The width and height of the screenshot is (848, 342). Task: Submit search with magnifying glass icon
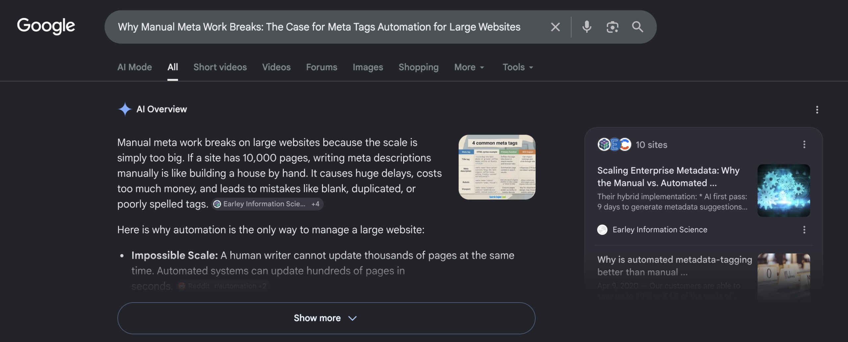point(637,27)
